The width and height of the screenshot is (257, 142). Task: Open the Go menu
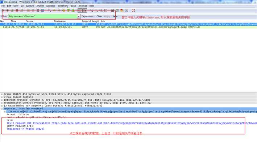tap(22, 6)
